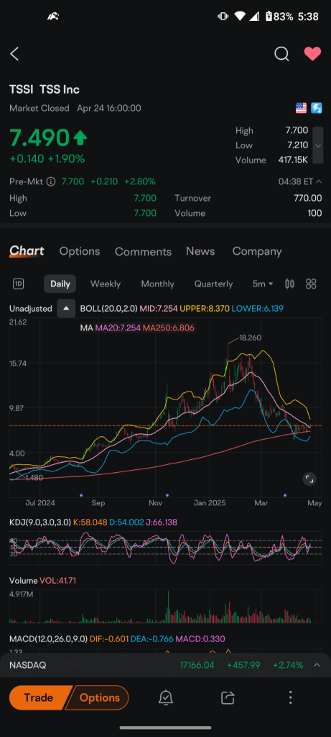Expand the High/Low/Volume details panel
331x737 pixels.
318,145
